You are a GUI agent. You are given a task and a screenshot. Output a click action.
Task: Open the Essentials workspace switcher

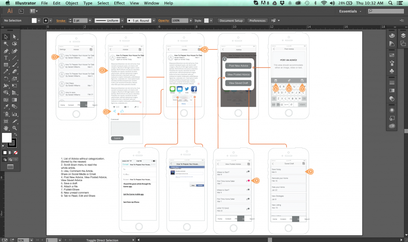(350, 11)
